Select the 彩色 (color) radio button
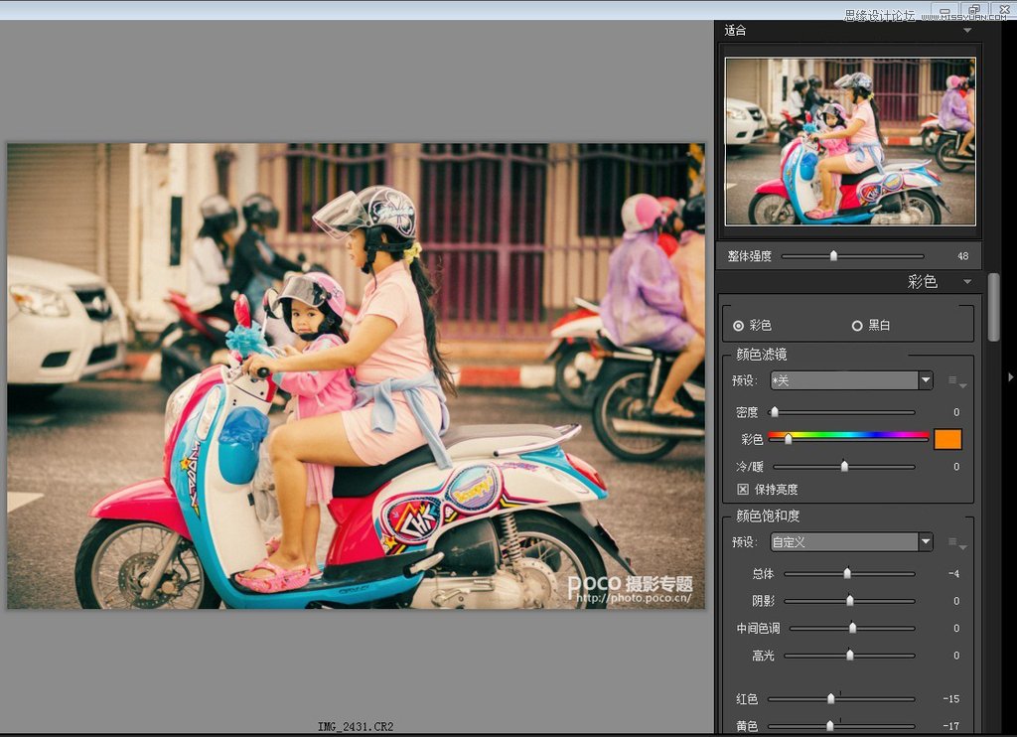The height and width of the screenshot is (737, 1017). pos(737,325)
